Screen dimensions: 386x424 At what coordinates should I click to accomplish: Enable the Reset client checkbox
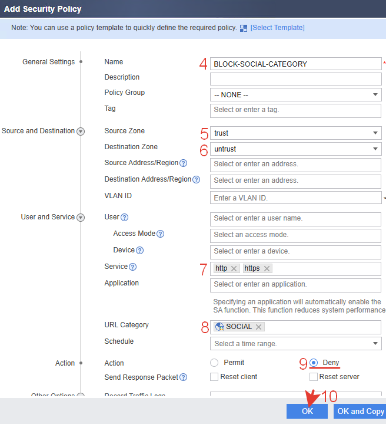[x=214, y=377]
